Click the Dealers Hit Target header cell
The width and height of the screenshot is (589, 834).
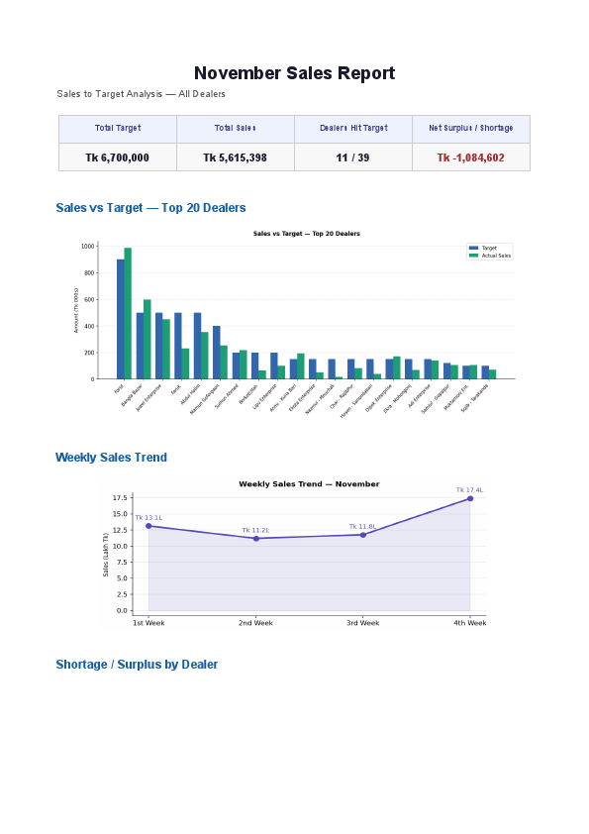[x=353, y=128]
